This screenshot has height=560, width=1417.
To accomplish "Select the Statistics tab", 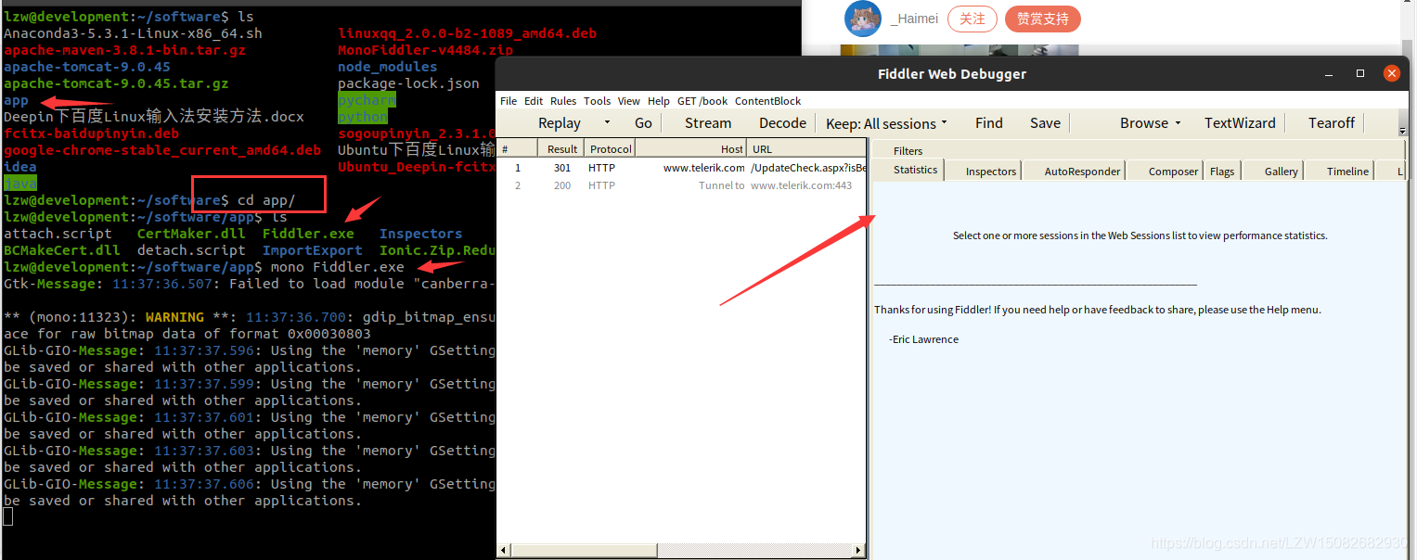I will (915, 170).
